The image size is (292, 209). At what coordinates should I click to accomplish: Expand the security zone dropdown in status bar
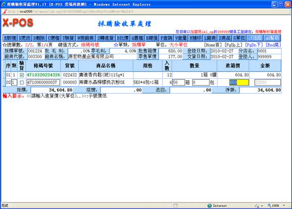262,206
